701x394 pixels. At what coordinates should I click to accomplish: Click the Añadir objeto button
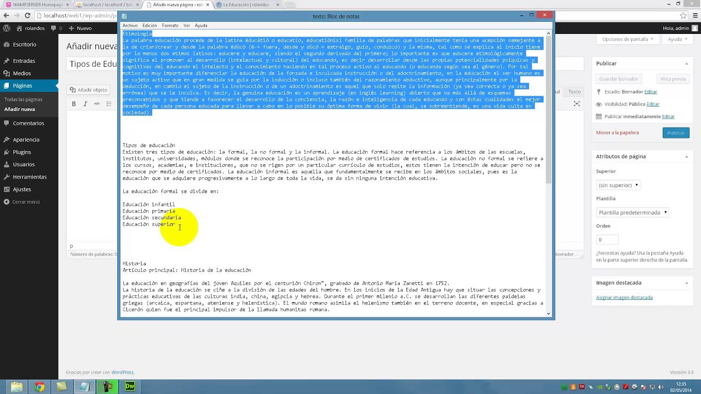[89, 90]
